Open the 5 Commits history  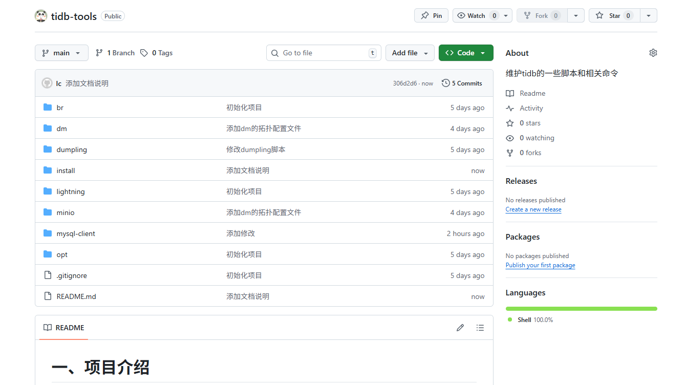click(462, 83)
